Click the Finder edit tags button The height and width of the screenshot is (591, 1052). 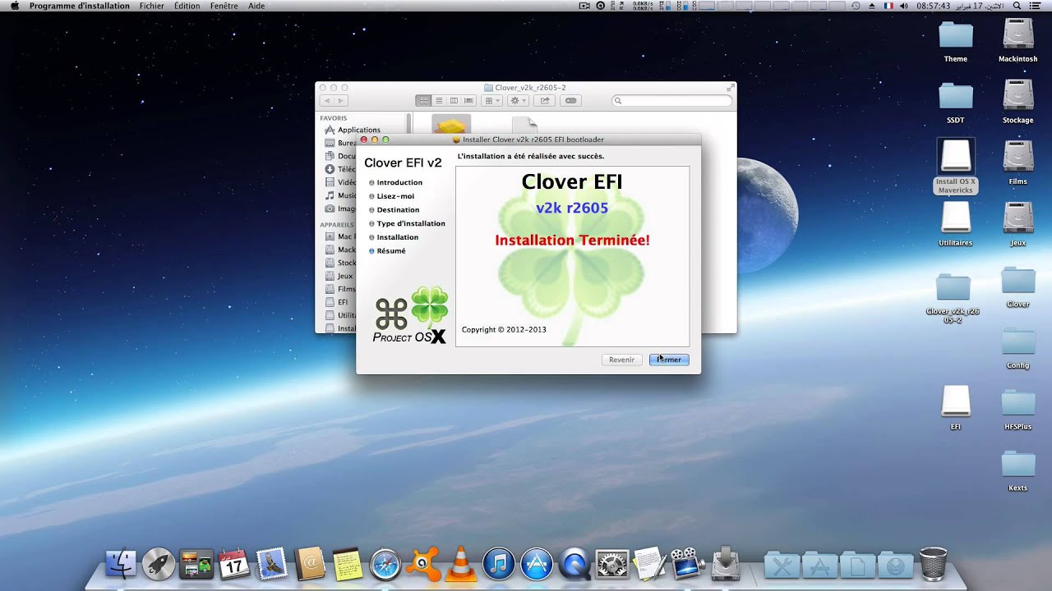(x=570, y=100)
